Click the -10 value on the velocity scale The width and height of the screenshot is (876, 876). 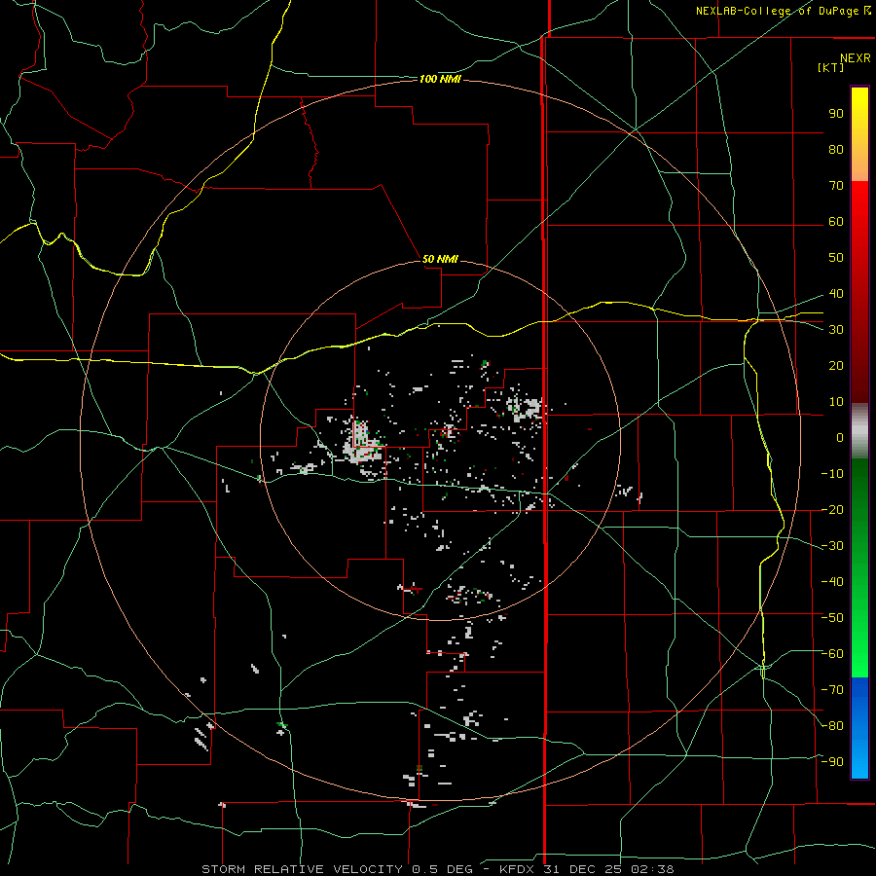[x=832, y=474]
